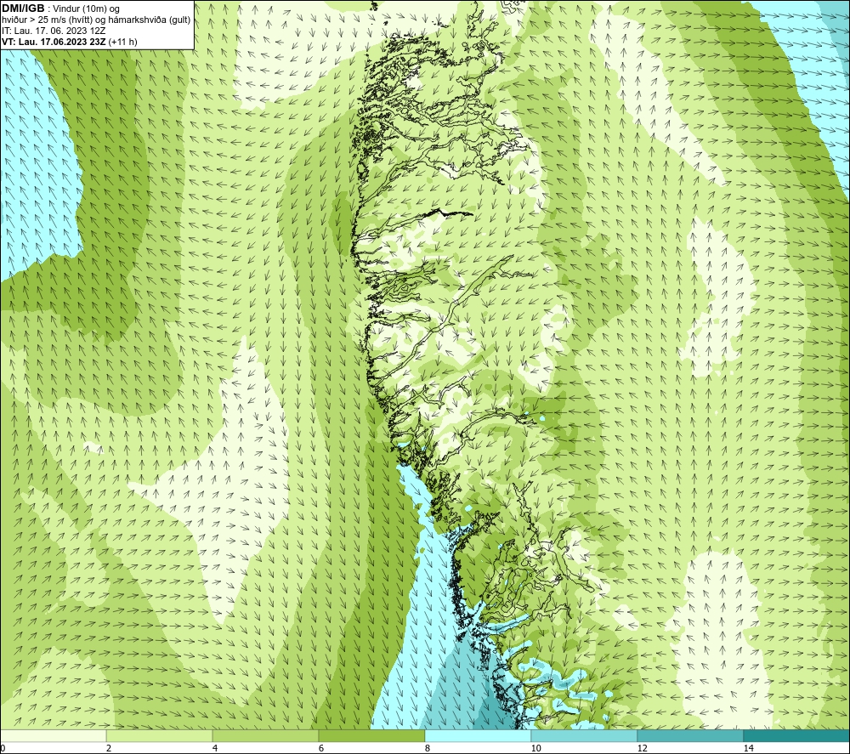Click the palest legend swatch between 0 and 2
This screenshot has height=754, width=850.
pos(53,735)
